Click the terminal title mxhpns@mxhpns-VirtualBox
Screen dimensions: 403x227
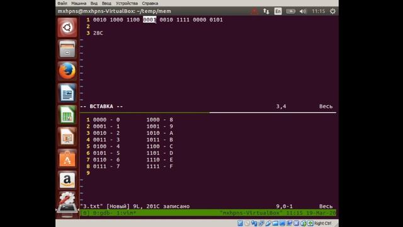[x=114, y=11]
